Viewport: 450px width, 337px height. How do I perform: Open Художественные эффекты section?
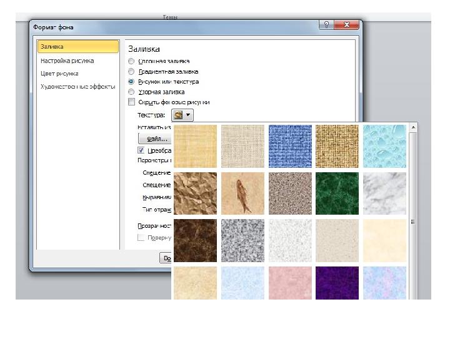click(x=77, y=87)
